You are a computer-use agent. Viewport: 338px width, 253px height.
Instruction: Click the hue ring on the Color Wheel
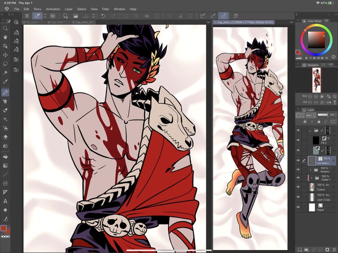point(316,26)
